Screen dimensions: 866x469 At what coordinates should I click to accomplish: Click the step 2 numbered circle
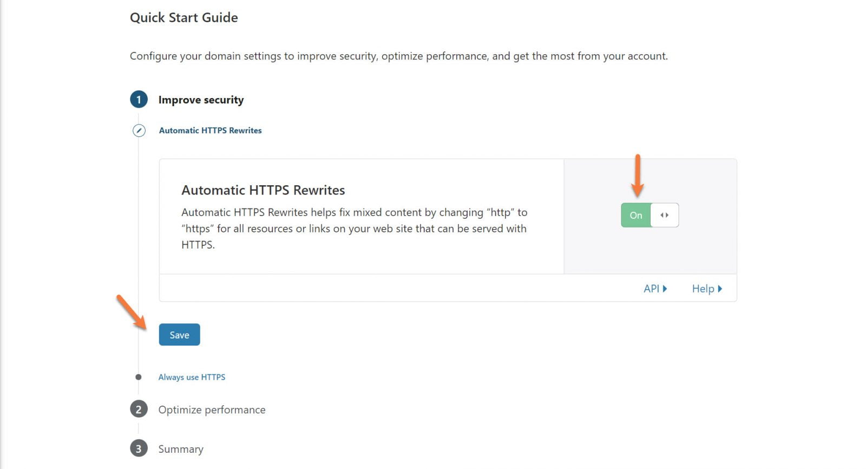click(x=139, y=409)
